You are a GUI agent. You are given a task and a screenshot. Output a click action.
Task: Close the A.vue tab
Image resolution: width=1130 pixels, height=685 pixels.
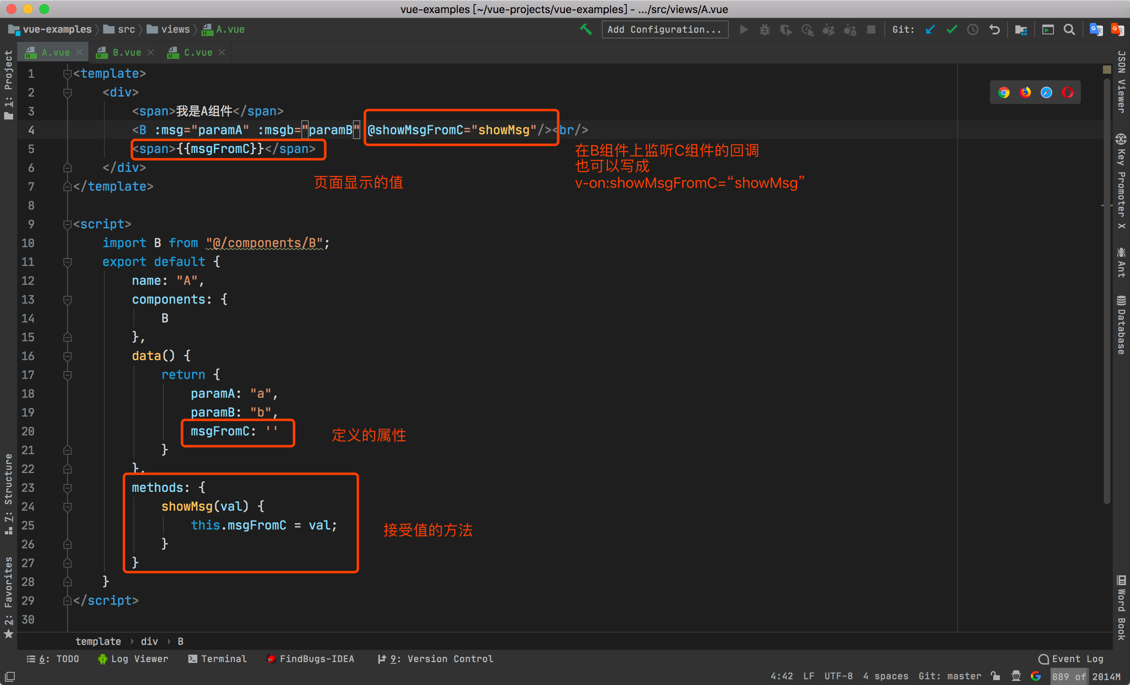click(x=79, y=53)
